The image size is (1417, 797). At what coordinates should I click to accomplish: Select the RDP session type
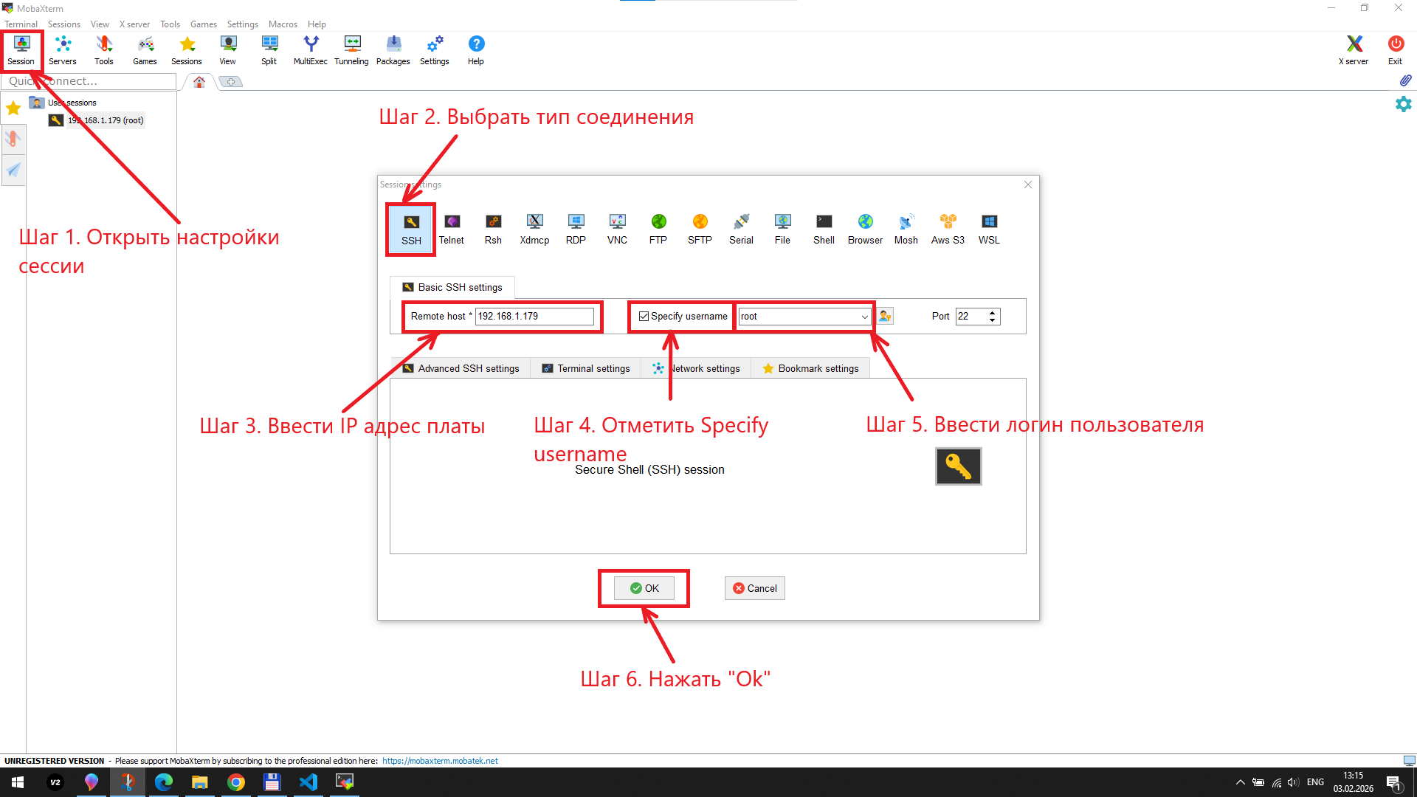pos(576,229)
